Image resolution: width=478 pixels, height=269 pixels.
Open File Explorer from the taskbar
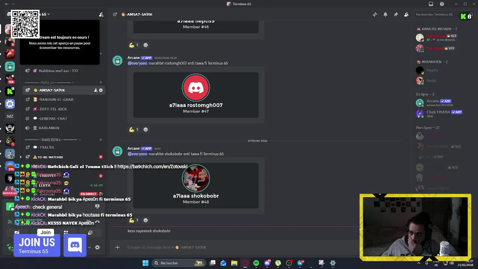click(x=234, y=263)
